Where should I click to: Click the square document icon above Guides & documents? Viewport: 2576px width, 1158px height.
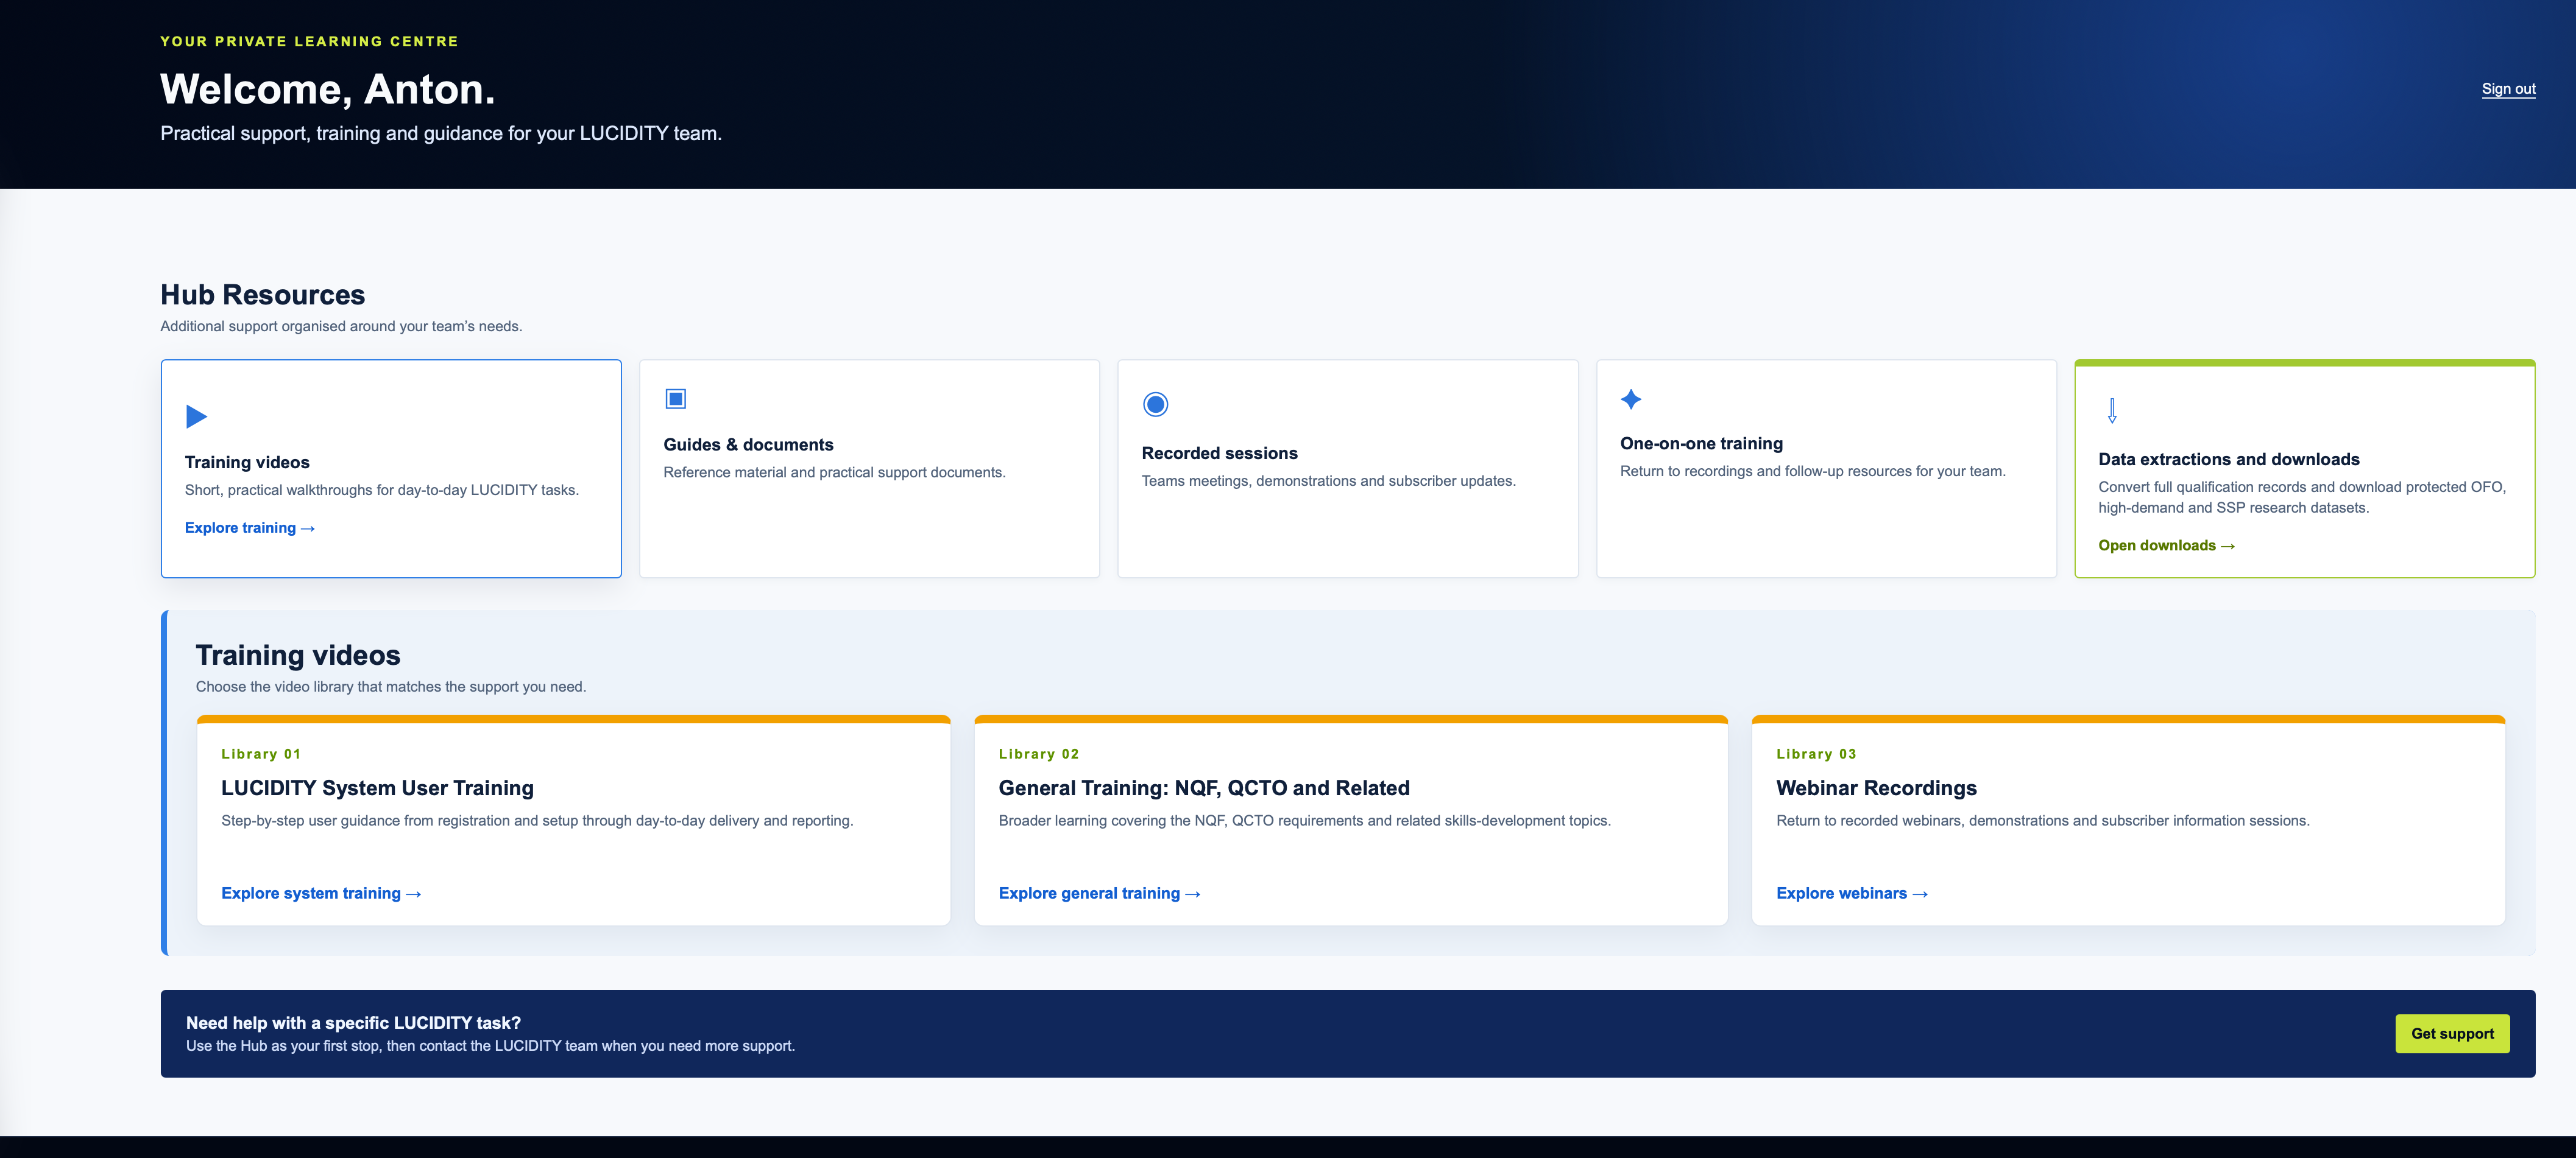tap(676, 399)
